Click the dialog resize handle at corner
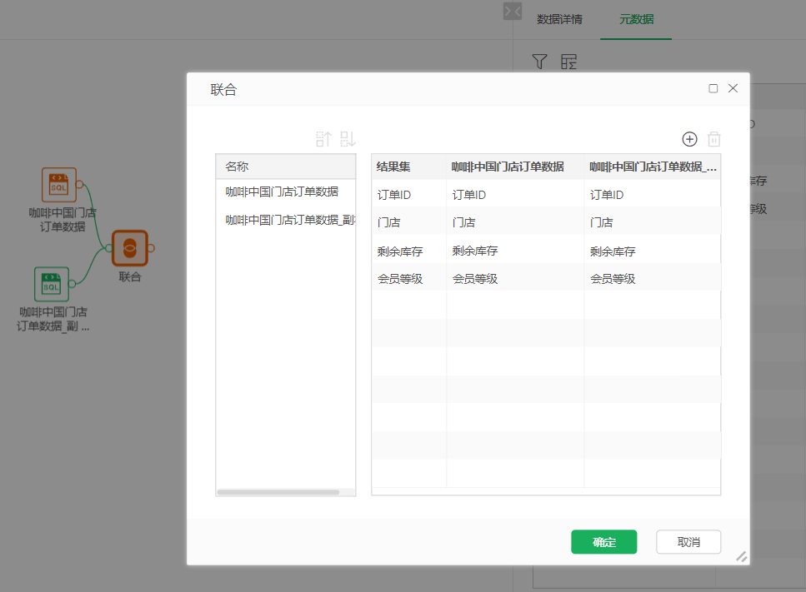Screen dimensions: 806x592 pos(741,556)
